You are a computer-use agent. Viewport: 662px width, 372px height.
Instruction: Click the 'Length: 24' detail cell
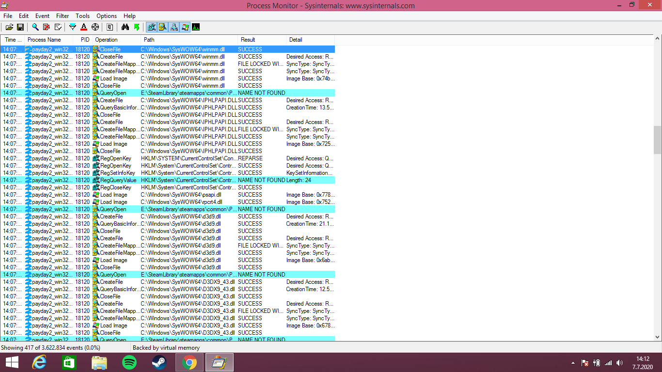coord(299,180)
